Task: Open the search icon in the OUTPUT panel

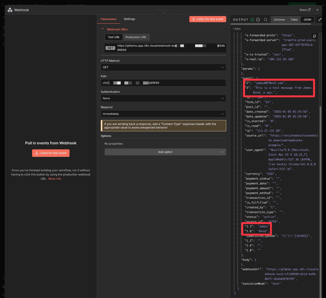Action: 266,20
